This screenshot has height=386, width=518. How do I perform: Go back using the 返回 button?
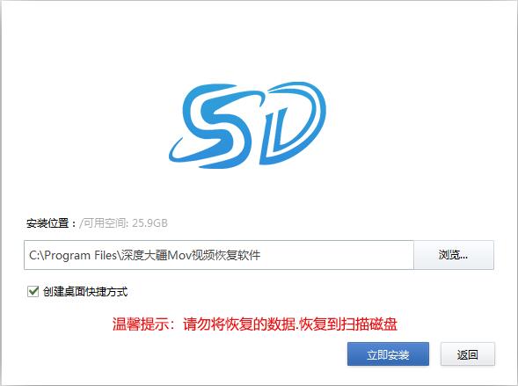pos(468,354)
